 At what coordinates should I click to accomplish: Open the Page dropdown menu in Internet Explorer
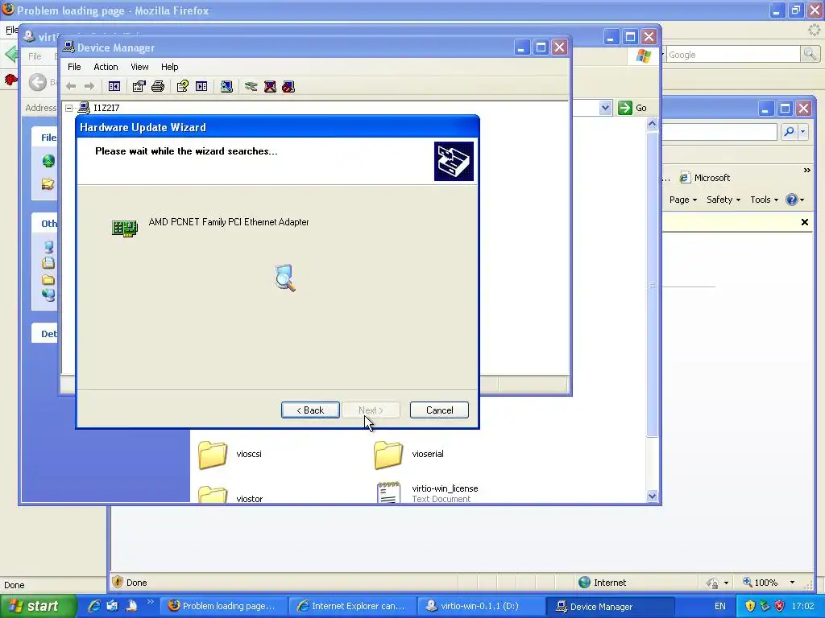click(683, 200)
